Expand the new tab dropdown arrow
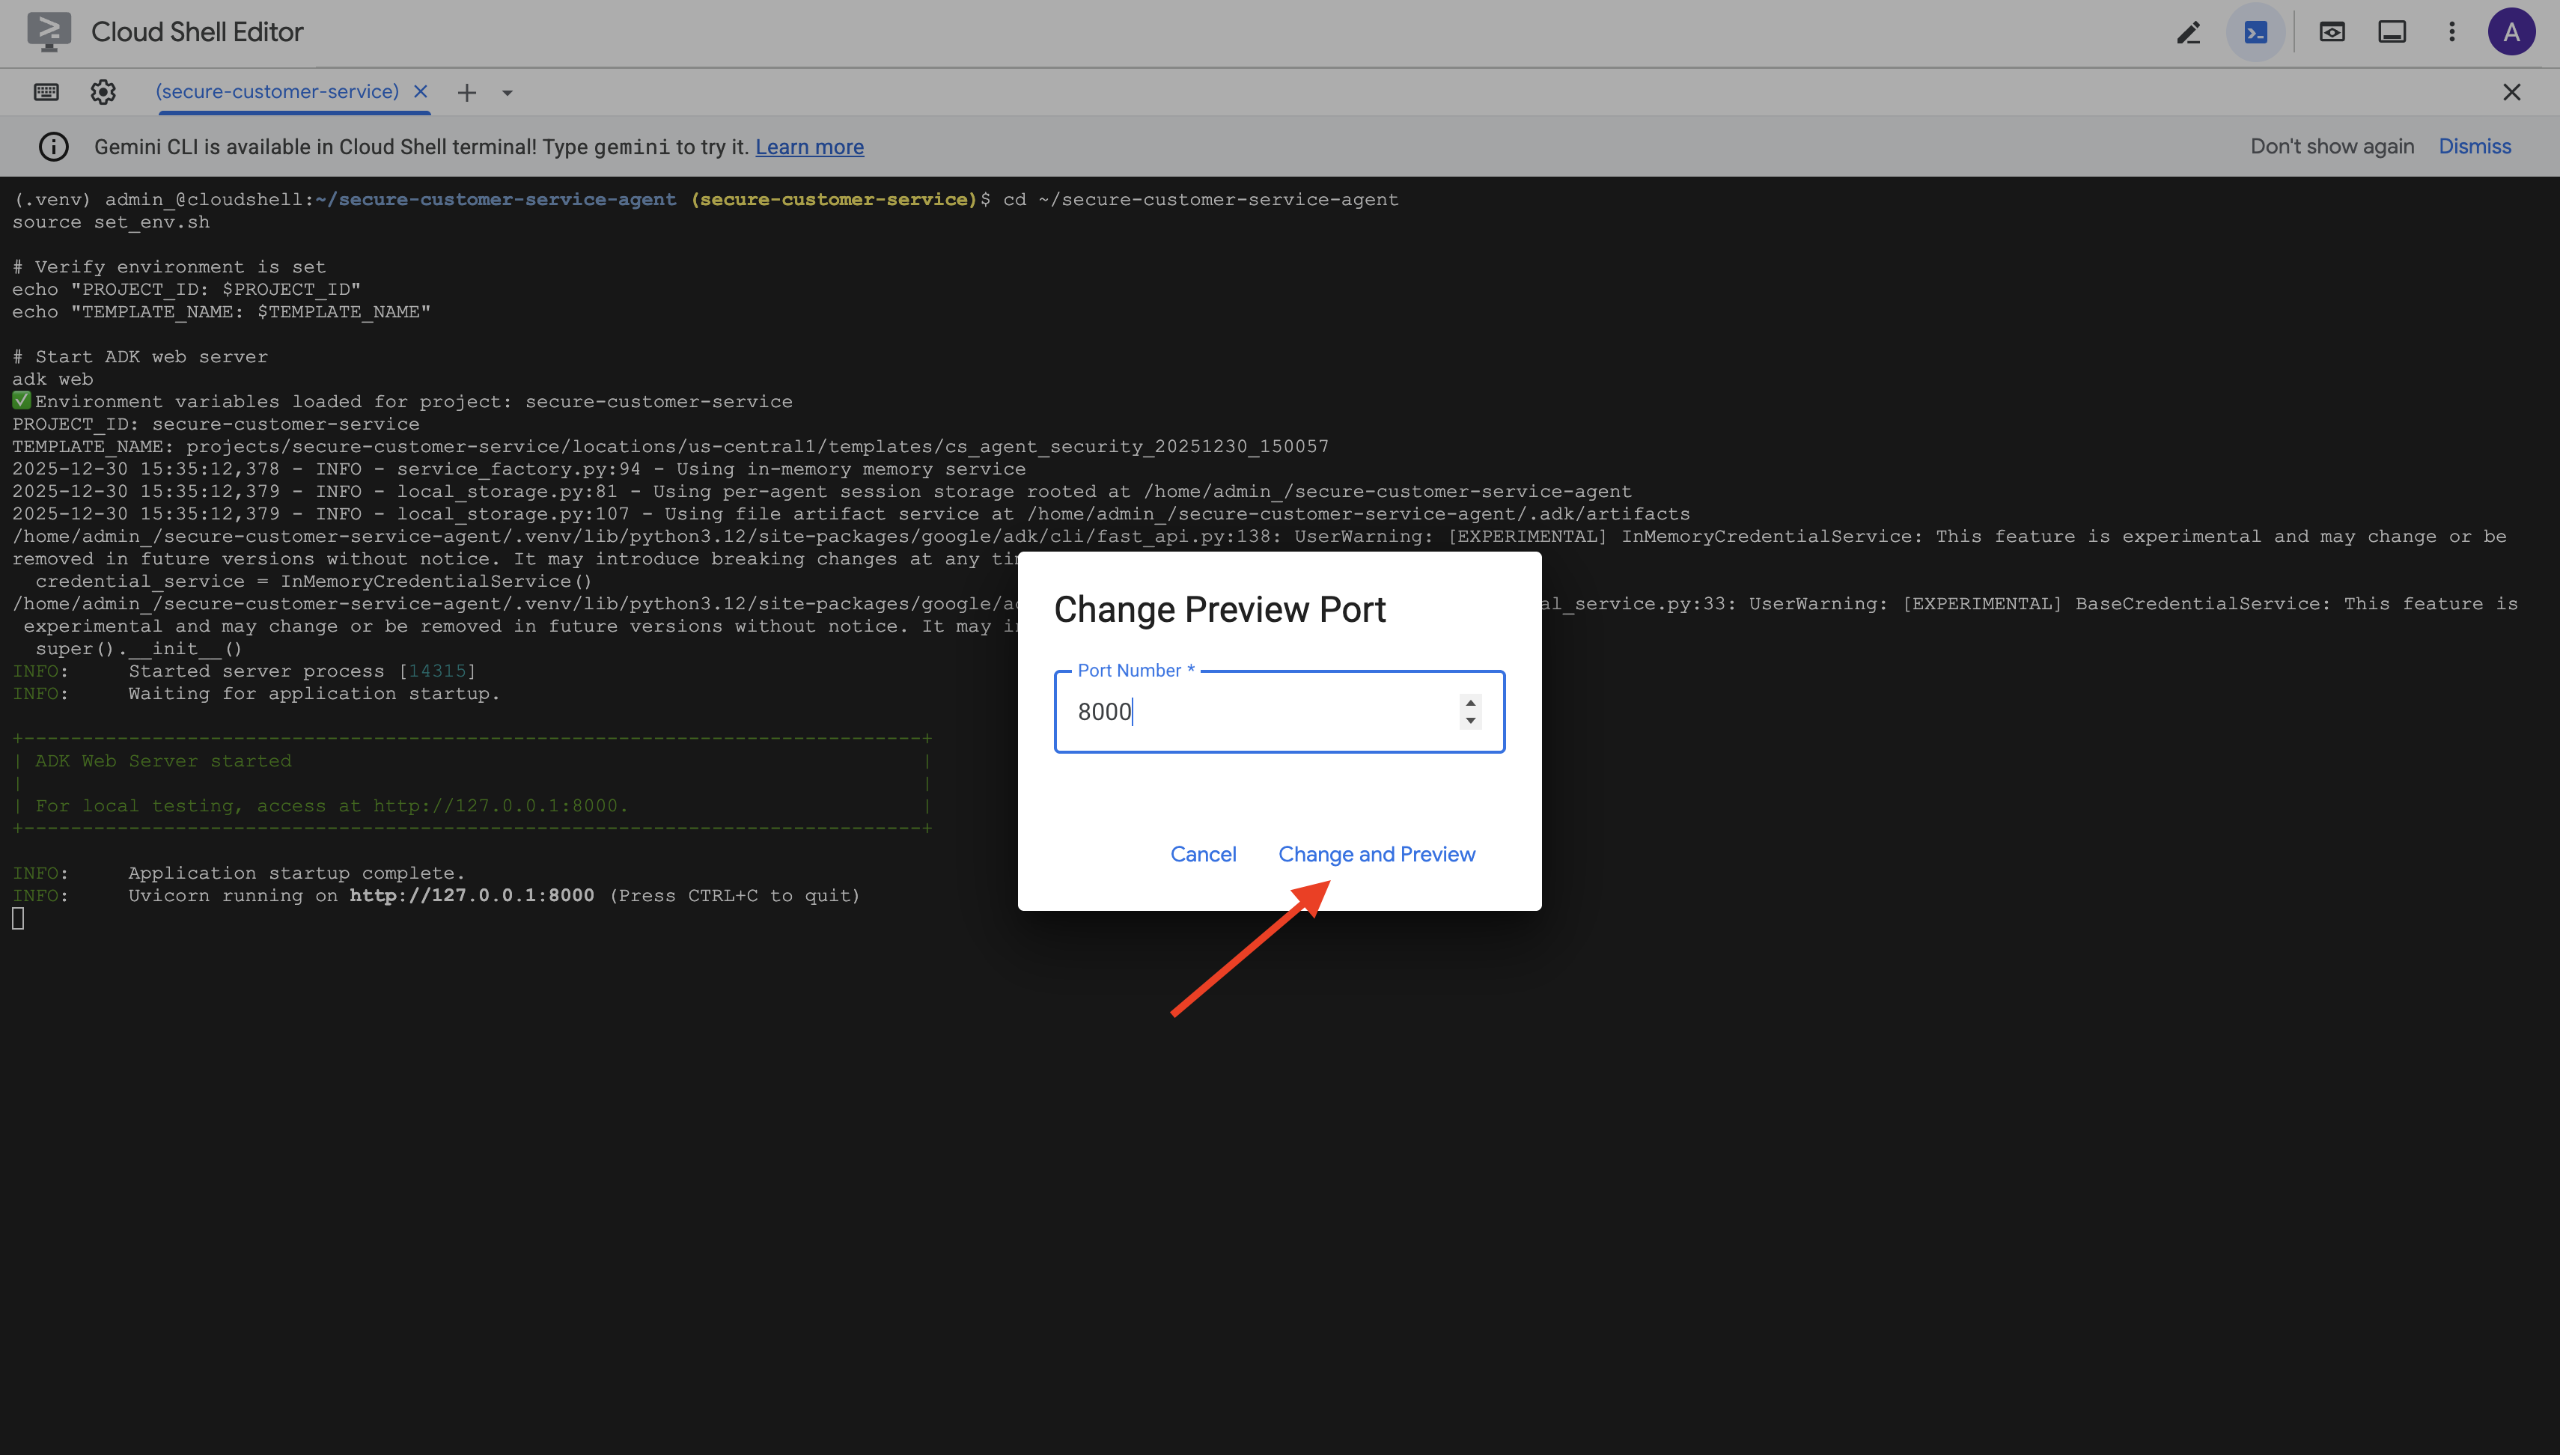Screen dimensions: 2560x1455 click(508, 93)
